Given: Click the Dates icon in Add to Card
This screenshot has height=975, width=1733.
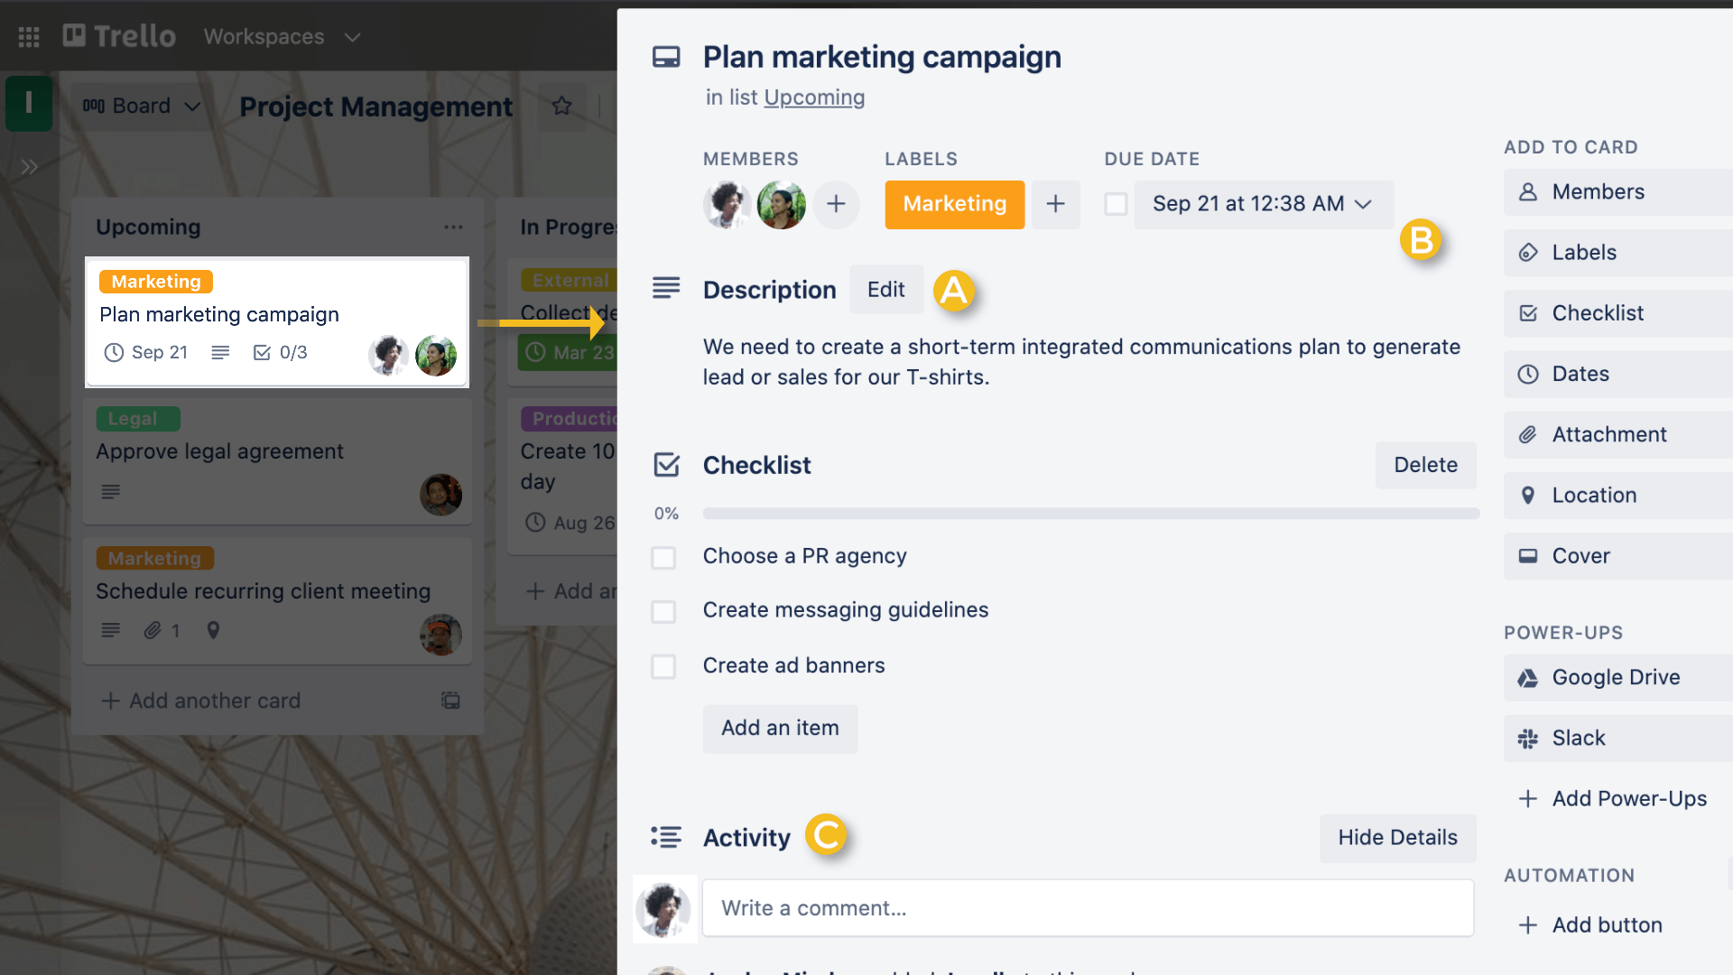Looking at the screenshot, I should 1528,373.
